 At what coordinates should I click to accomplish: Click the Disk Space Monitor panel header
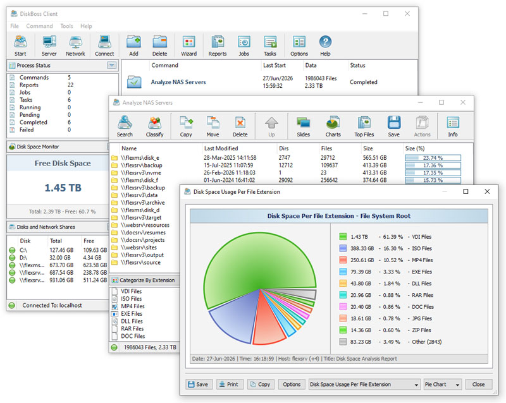[58, 147]
